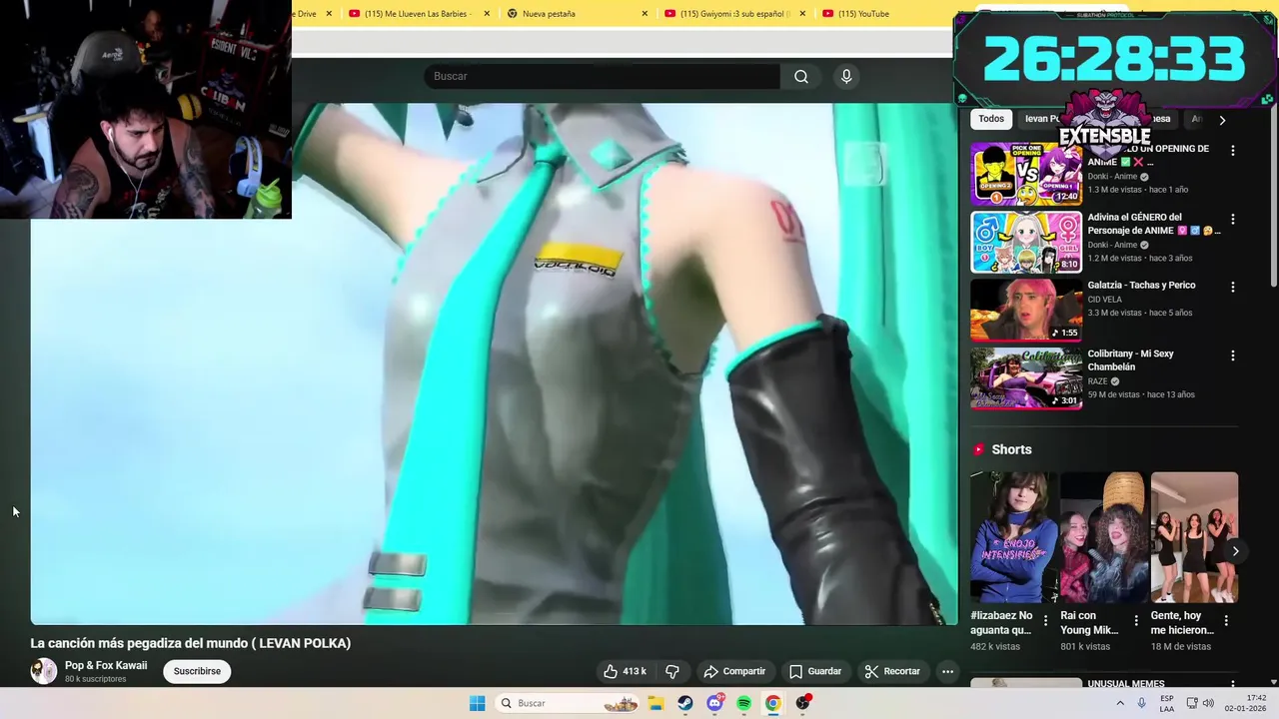Screen dimensions: 1279x719
Task: Open the #lizabaez No aguanta short thumbnail
Action: [1013, 537]
